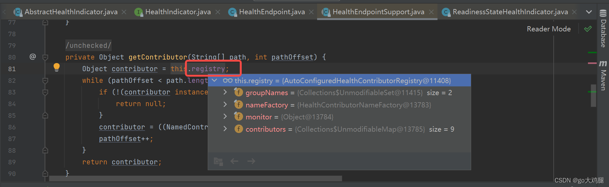Click the vertical scrollbar thumb
The width and height of the screenshot is (609, 187).
tap(593, 95)
